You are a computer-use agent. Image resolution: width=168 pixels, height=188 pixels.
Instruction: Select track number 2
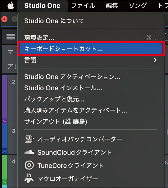coord(14,82)
